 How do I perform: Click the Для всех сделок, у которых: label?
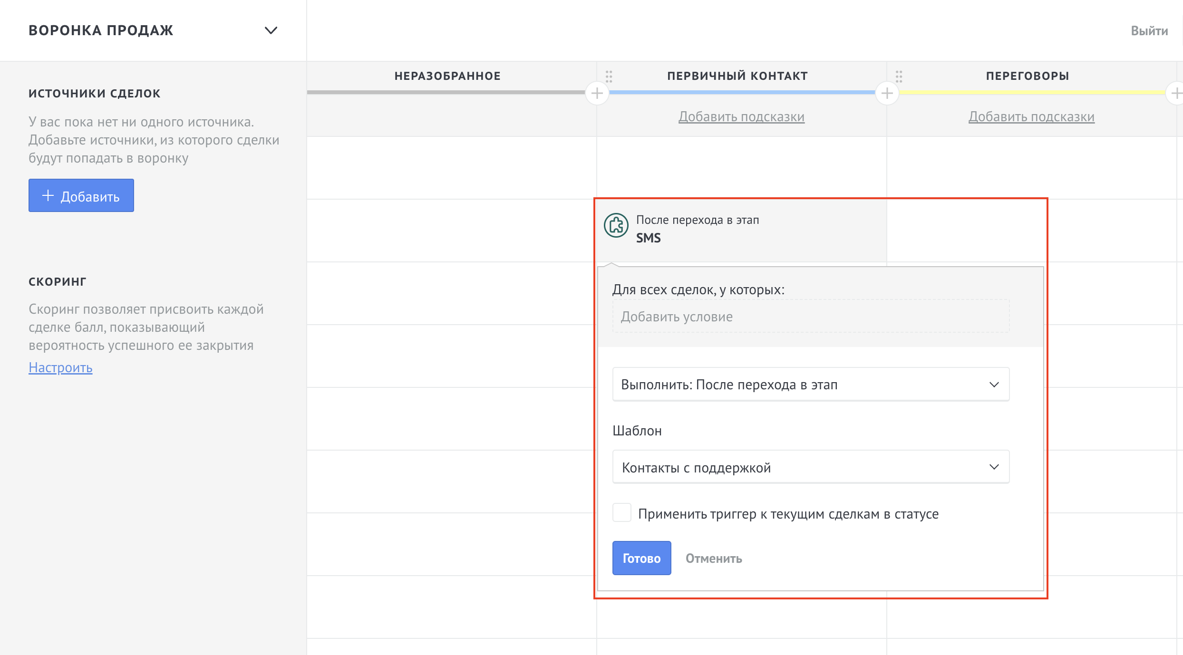click(698, 289)
